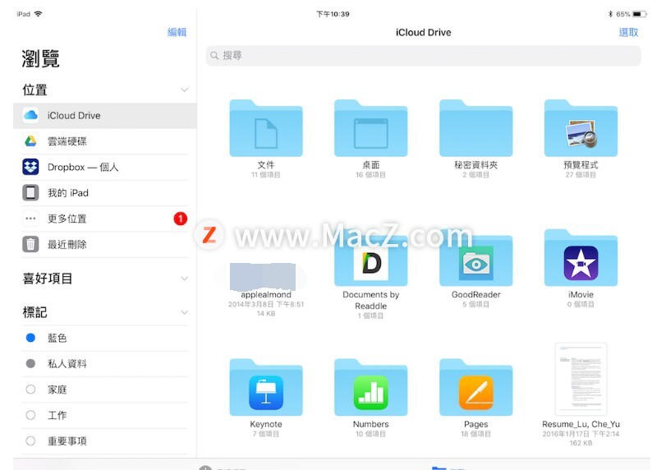Select 最近刪除 row
666x470 pixels.
point(105,244)
